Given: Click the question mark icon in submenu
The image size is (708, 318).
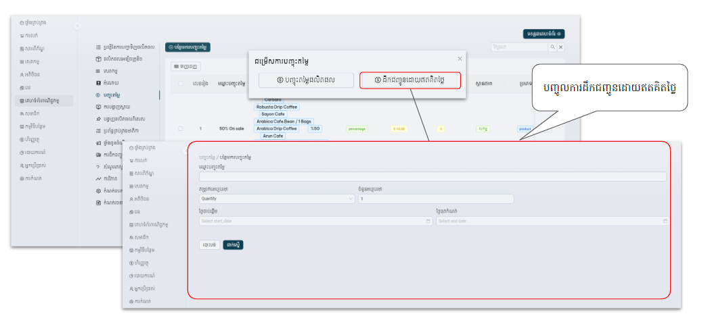Looking at the screenshot, I should 99,165.
